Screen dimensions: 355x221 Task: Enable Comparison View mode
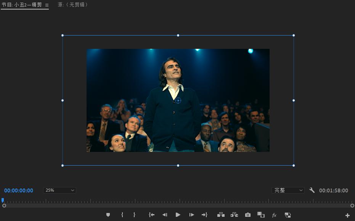pyautogui.click(x=261, y=215)
